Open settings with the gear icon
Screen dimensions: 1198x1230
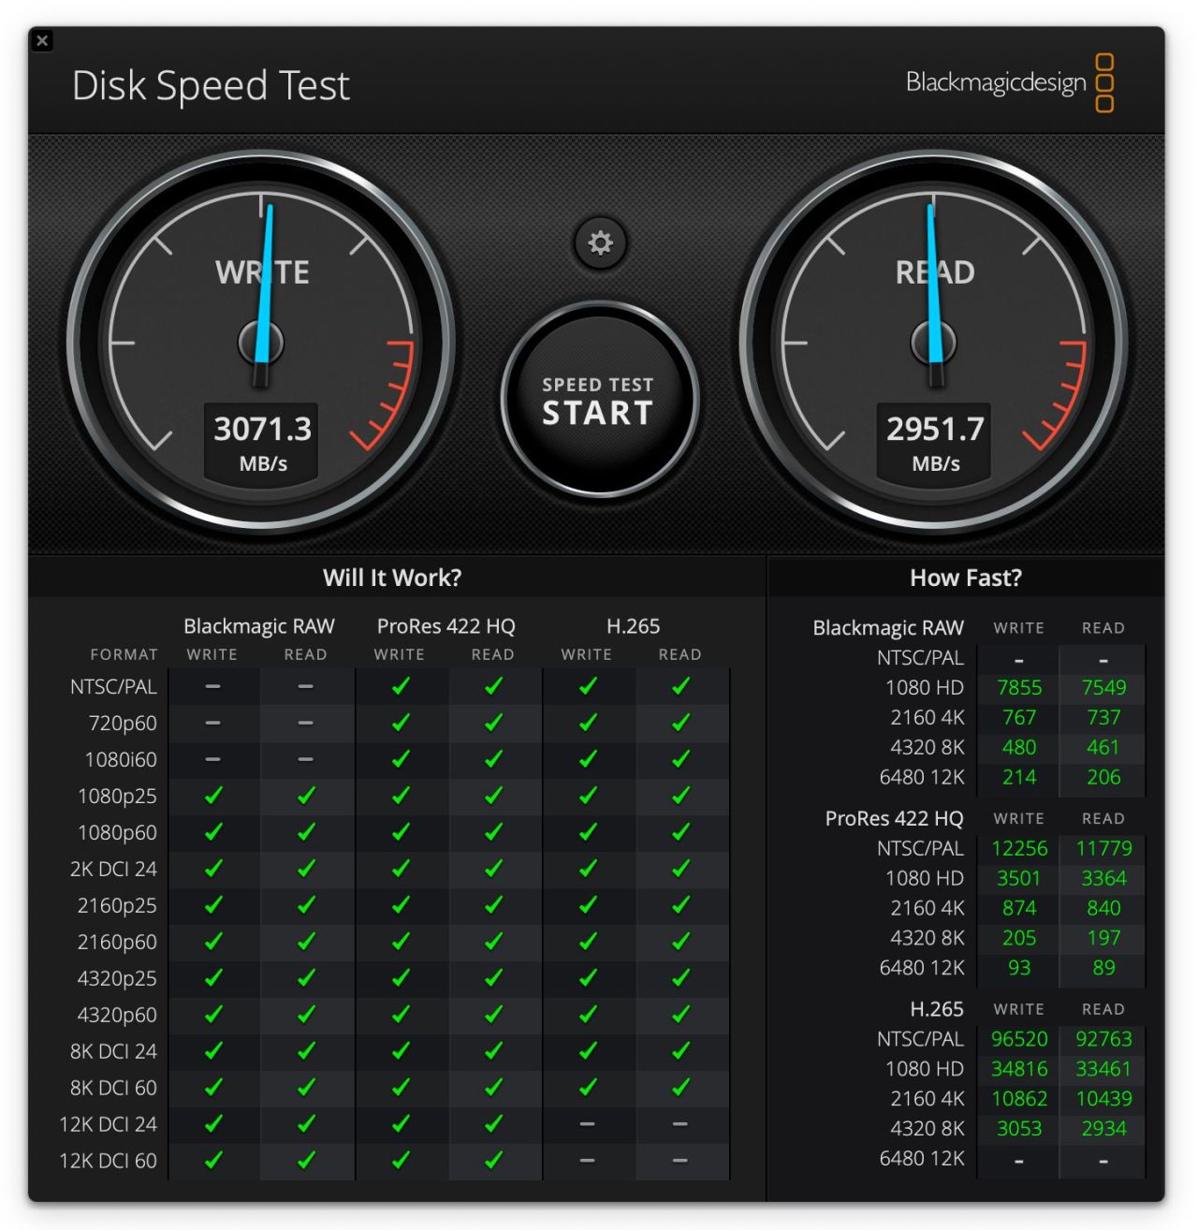pos(600,243)
